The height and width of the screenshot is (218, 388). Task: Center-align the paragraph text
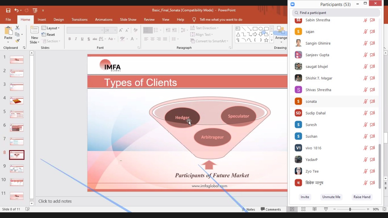(x=152, y=39)
